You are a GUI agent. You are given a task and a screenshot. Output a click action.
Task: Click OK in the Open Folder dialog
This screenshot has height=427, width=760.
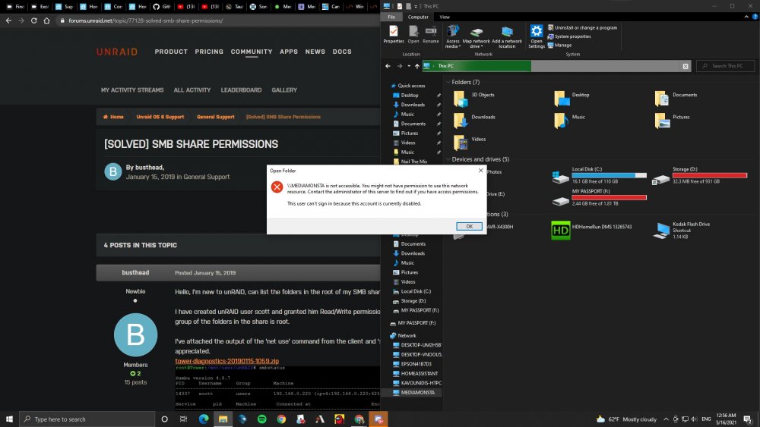point(469,226)
